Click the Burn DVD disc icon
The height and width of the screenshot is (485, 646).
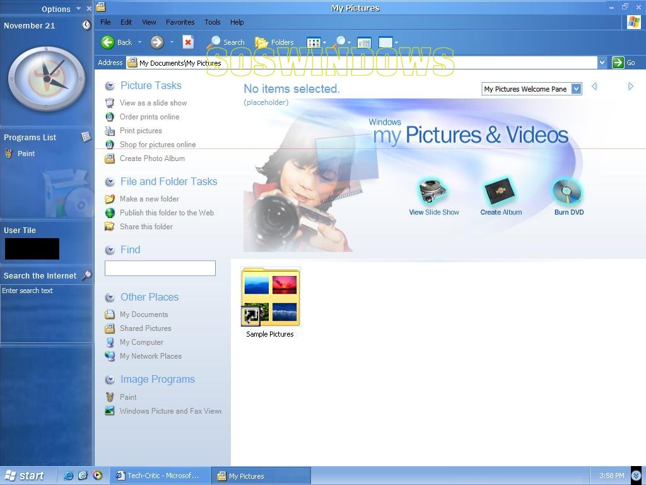point(568,191)
